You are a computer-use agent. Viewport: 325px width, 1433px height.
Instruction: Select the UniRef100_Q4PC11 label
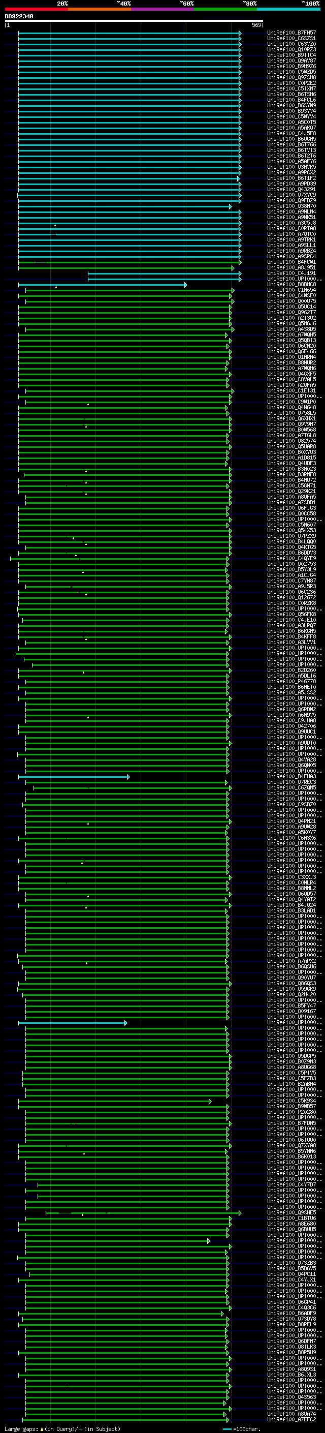291,1274
